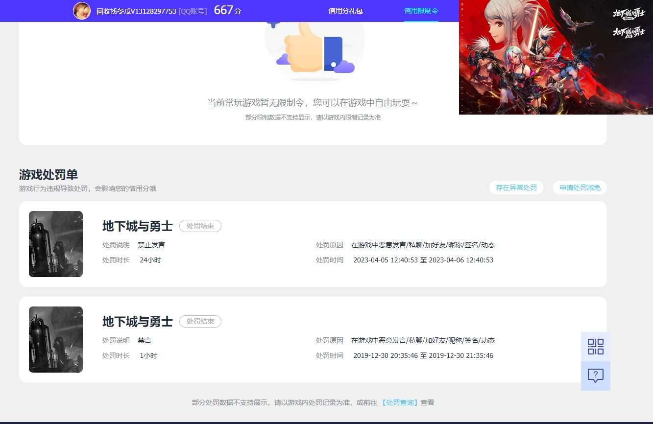Click the 处罚结束 badge on 1小时 penalty

(200, 322)
